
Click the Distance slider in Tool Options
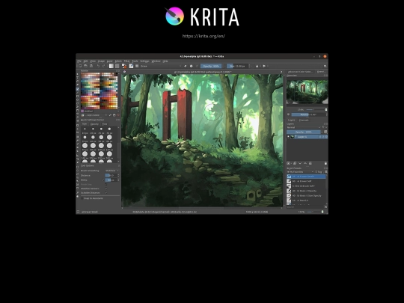pyautogui.click(x=111, y=176)
